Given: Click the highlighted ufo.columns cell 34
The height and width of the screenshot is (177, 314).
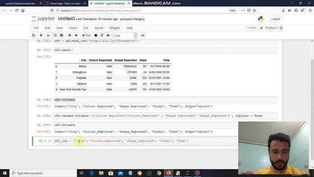Looking at the screenshot, I should click(x=165, y=100).
